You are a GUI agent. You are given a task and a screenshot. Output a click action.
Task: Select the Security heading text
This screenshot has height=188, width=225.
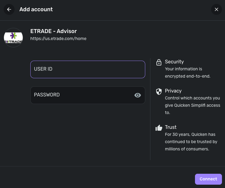[174, 62]
